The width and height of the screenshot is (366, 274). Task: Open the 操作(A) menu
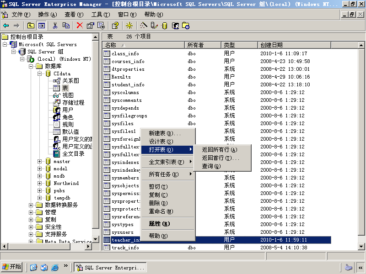pyautogui.click(x=48, y=15)
